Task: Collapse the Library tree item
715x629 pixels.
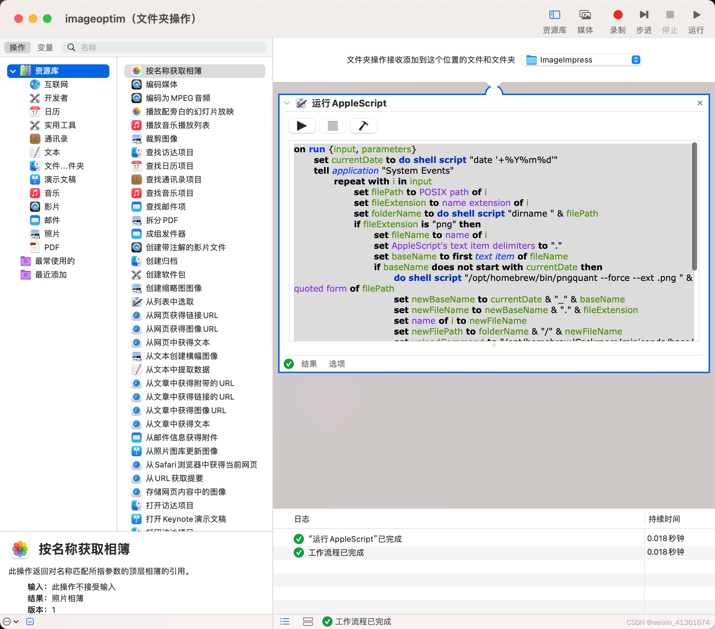Action: [13, 71]
